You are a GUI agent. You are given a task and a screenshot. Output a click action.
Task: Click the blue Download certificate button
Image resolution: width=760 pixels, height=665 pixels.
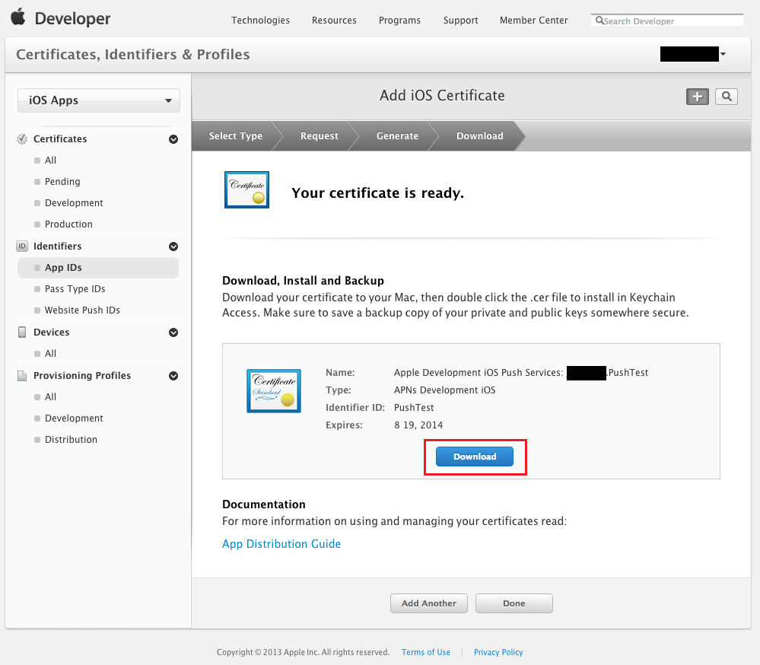pyautogui.click(x=475, y=457)
